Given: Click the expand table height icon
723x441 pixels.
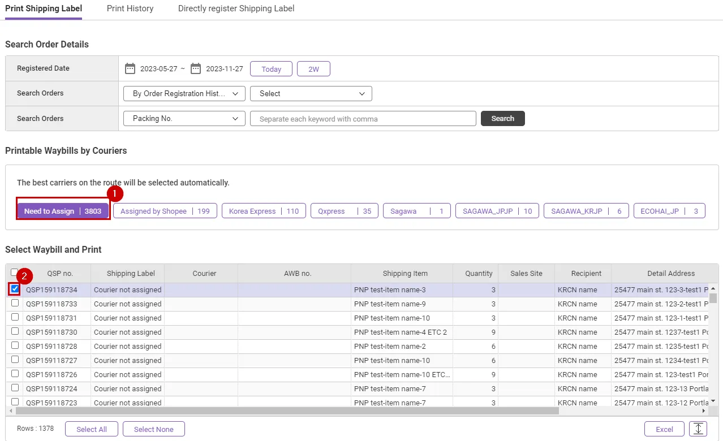Looking at the screenshot, I should 698,429.
